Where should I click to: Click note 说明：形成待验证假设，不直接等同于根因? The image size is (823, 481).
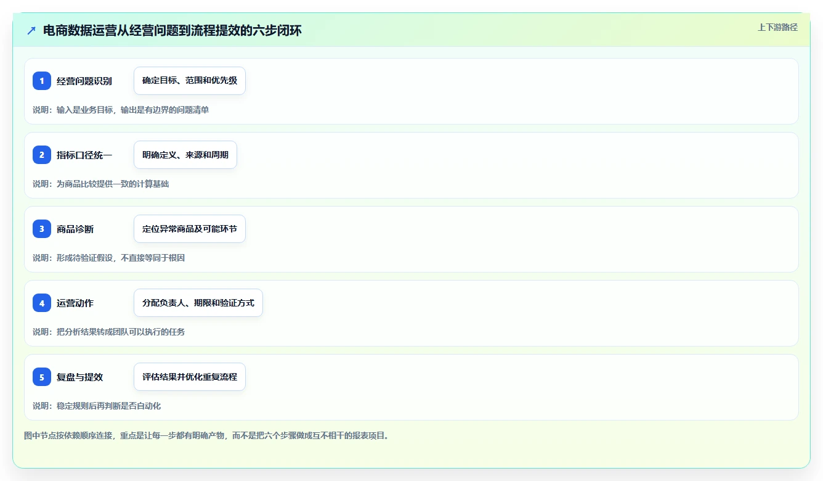(x=108, y=258)
